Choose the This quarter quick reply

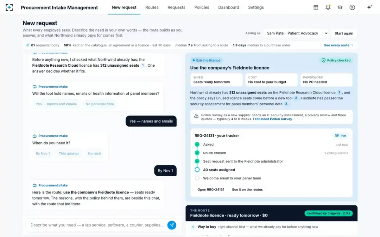69,154
